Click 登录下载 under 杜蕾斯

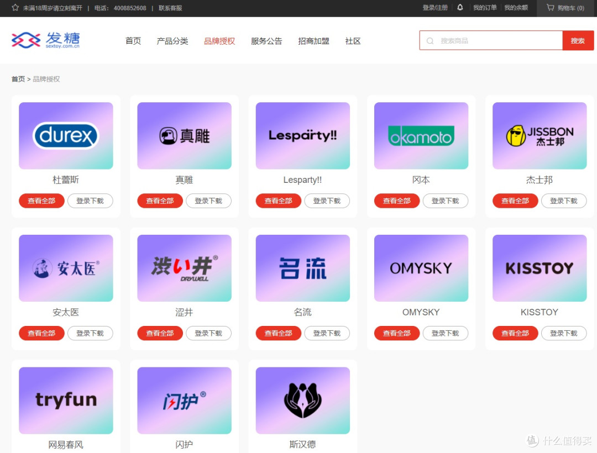90,201
